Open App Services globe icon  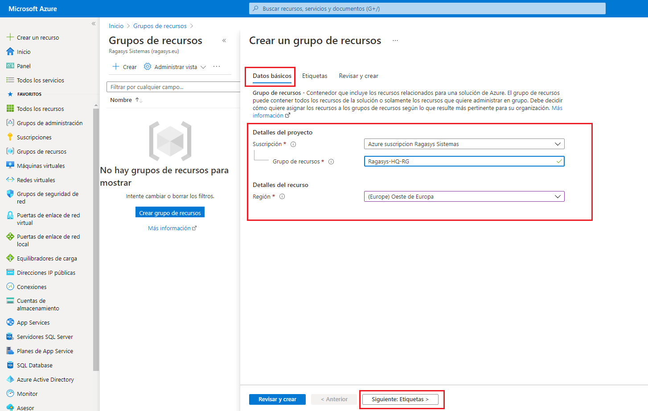10,322
